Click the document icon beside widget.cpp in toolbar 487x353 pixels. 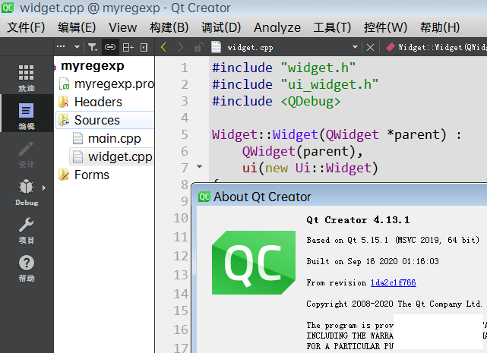pyautogui.click(x=216, y=47)
